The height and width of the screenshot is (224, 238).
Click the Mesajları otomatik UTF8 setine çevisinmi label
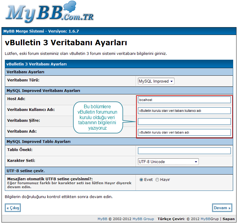50,179
